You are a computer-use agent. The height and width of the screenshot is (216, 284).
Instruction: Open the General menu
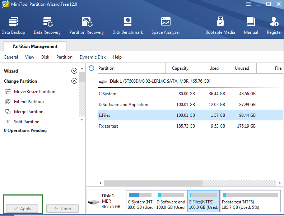[11, 57]
